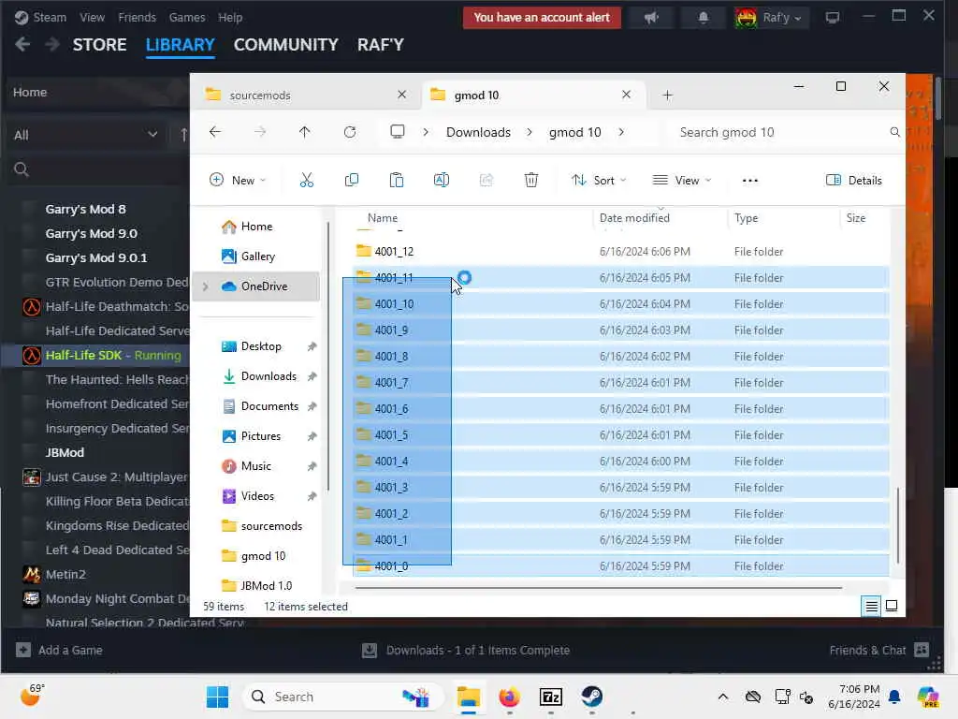Viewport: 958px width, 719px height.
Task: Click the Search gmod 10 field
Action: 781,132
